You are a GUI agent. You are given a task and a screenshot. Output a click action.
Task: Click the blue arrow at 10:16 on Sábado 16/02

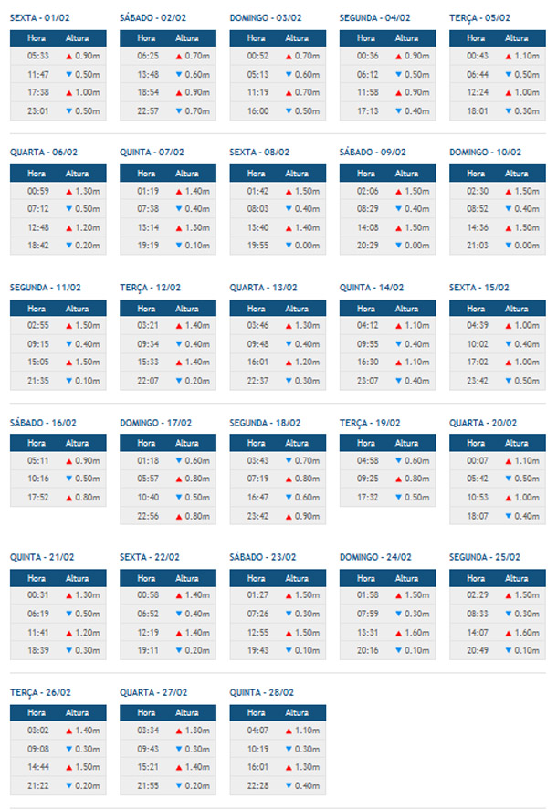(x=68, y=479)
